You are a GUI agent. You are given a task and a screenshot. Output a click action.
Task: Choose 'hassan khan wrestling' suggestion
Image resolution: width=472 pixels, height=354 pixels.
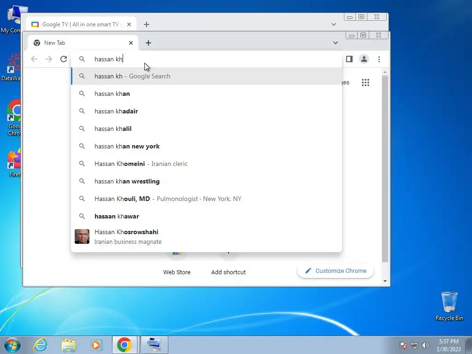click(206, 181)
